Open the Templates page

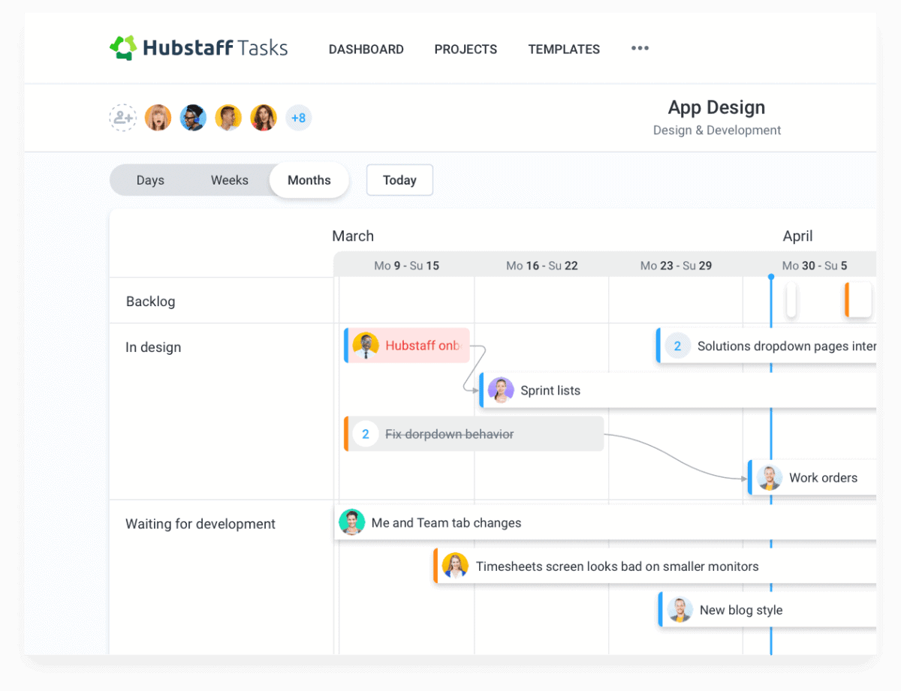[x=564, y=49]
